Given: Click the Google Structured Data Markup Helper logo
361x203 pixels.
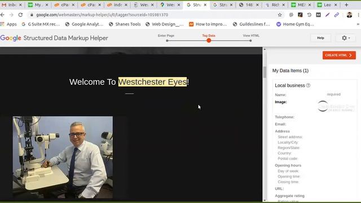Looking at the screenshot, I should [x=54, y=38].
